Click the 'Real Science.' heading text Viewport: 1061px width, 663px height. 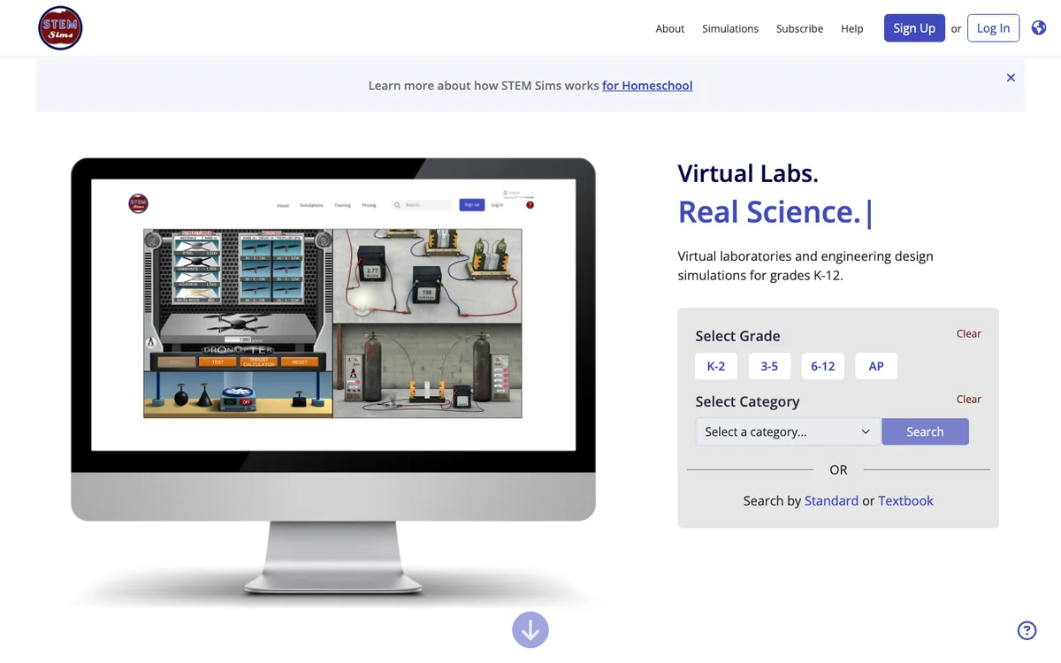point(769,212)
